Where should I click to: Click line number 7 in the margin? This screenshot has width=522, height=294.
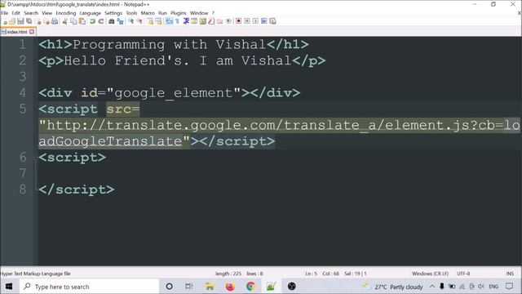[x=23, y=173]
